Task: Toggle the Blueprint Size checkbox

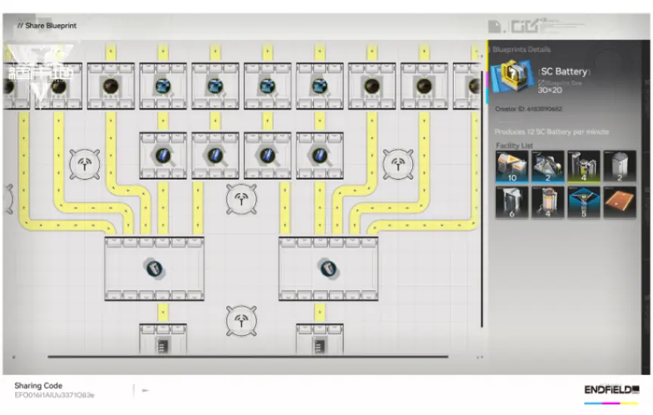Action: [541, 82]
